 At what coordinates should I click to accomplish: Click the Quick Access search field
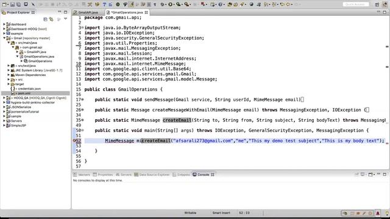pos(356,4)
